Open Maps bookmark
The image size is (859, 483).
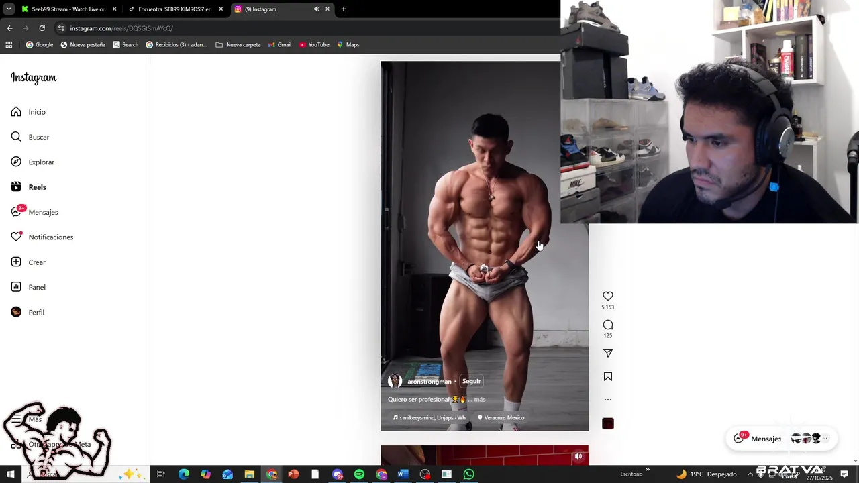pyautogui.click(x=348, y=45)
